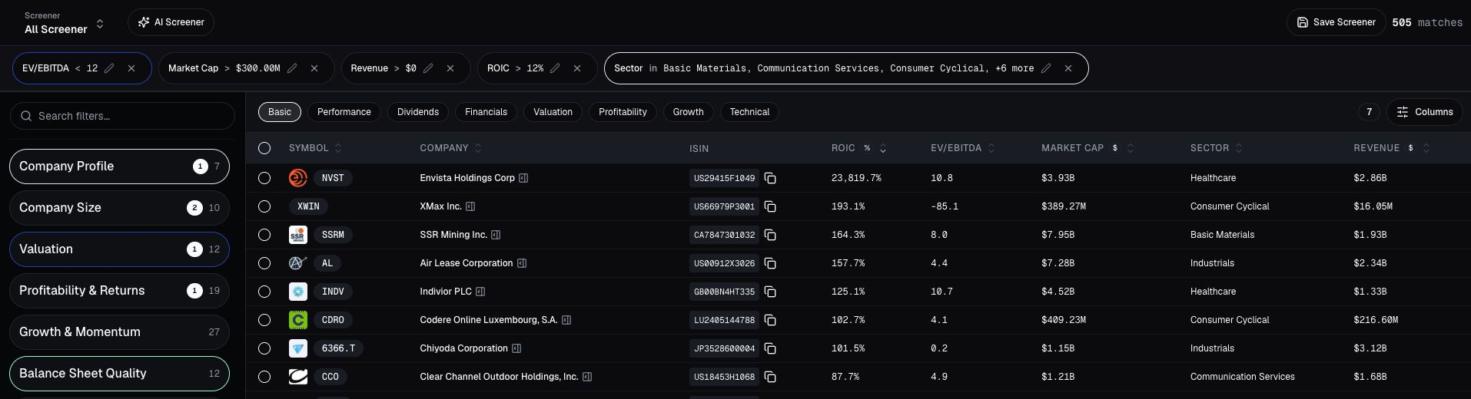This screenshot has height=399, width=1471.
Task: Edit the EV/EBITDA filter pencil icon
Action: click(x=109, y=68)
